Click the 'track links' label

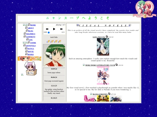click(x=54, y=37)
